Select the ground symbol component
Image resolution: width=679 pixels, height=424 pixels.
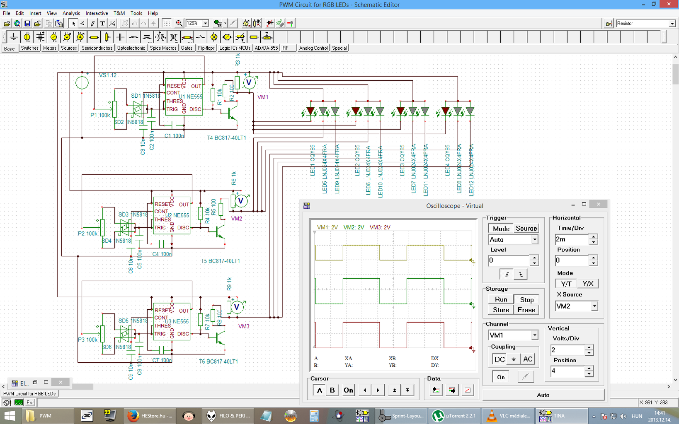tap(14, 37)
